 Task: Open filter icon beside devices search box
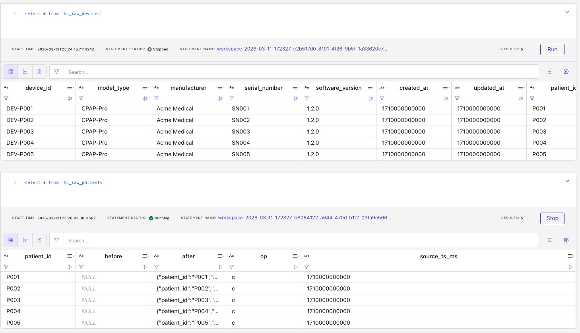pos(57,72)
